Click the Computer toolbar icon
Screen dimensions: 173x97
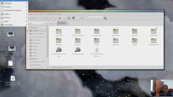[74, 18]
